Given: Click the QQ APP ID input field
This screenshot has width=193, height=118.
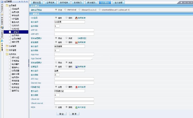Looking at the screenshot, I should point(74,30).
